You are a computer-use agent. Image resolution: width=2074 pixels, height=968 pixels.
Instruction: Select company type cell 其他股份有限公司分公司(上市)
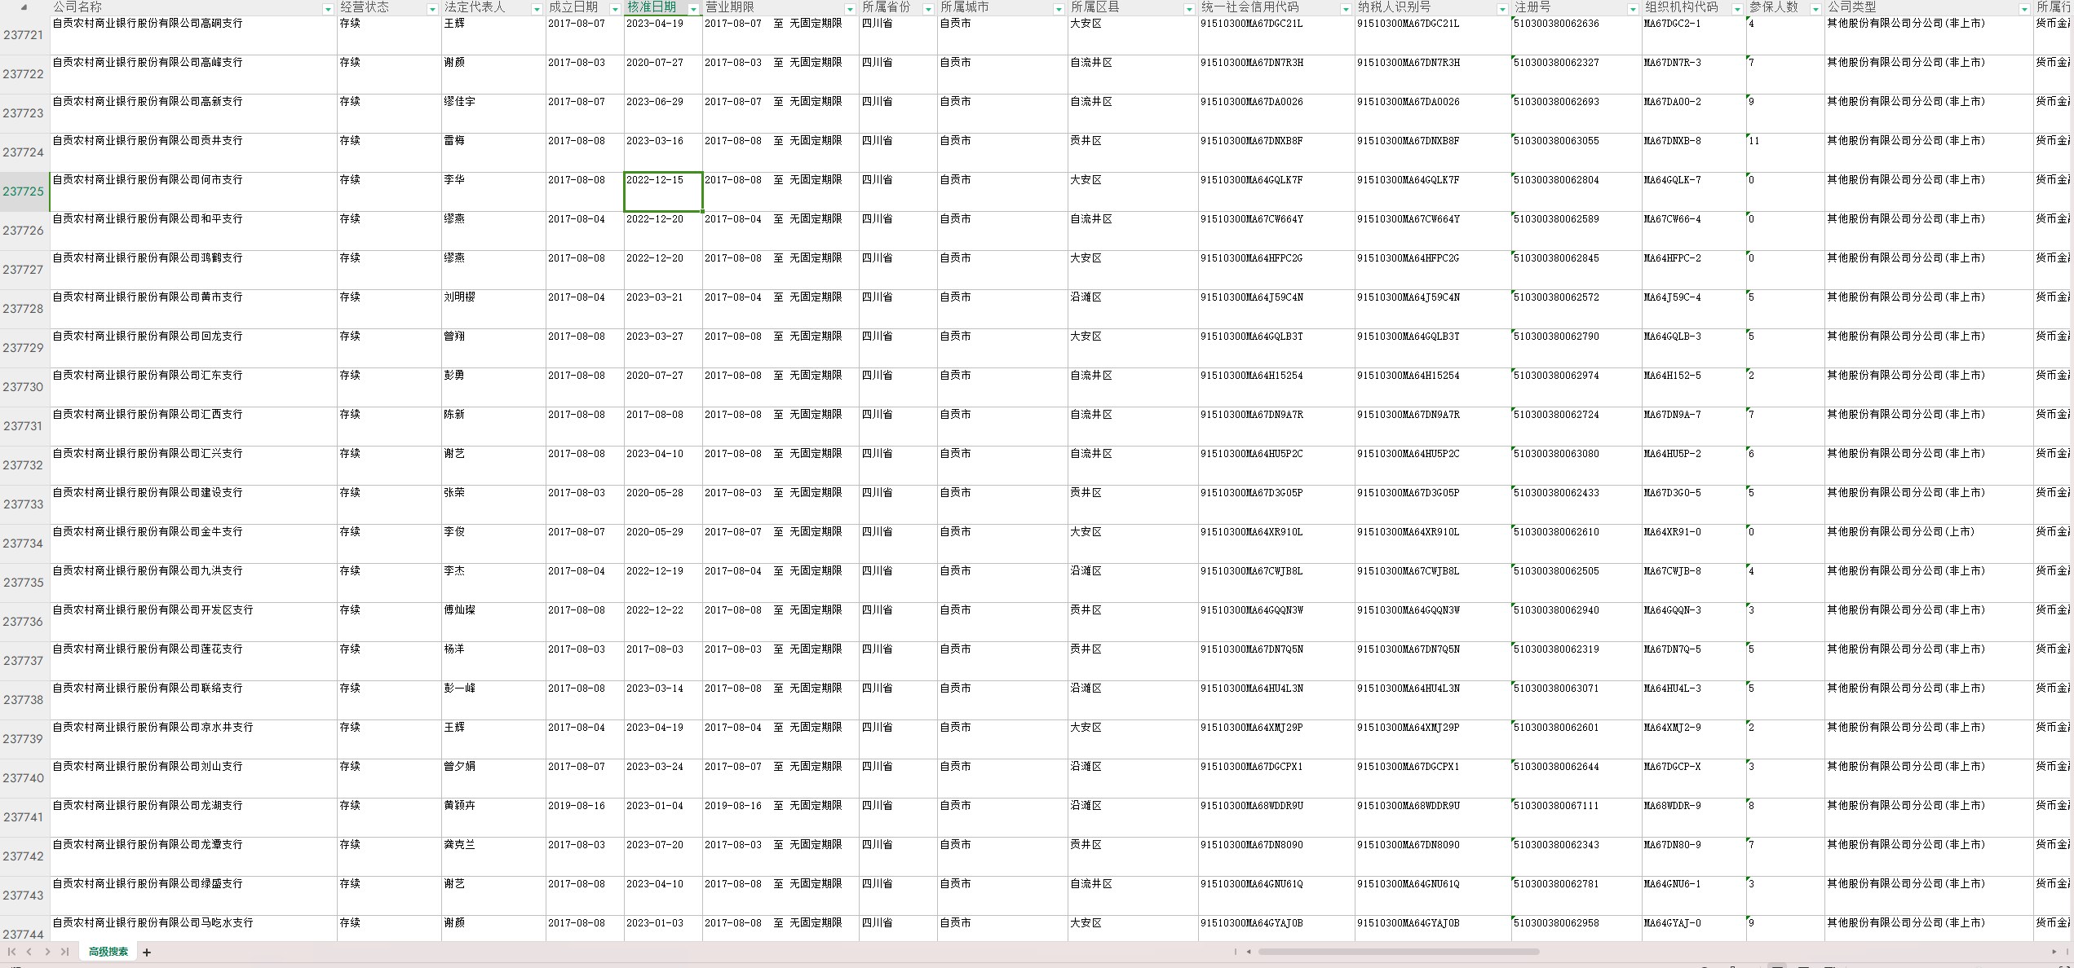tap(1929, 543)
